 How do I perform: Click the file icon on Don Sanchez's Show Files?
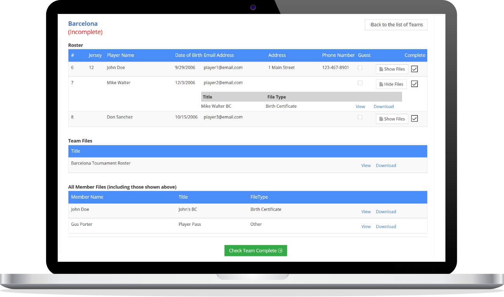click(381, 119)
